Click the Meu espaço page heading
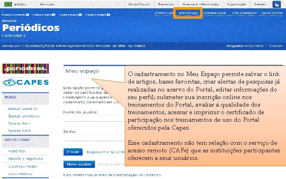286x179 pixels. point(82,71)
